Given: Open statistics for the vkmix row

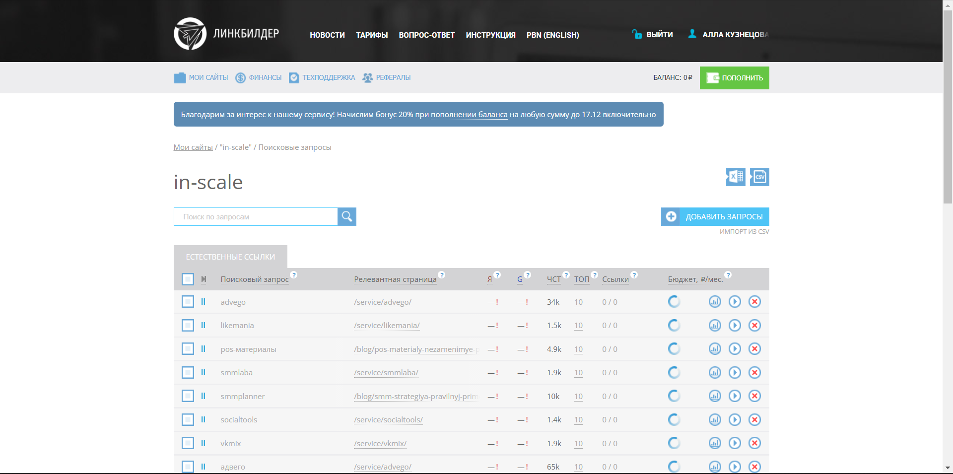Looking at the screenshot, I should point(715,443).
